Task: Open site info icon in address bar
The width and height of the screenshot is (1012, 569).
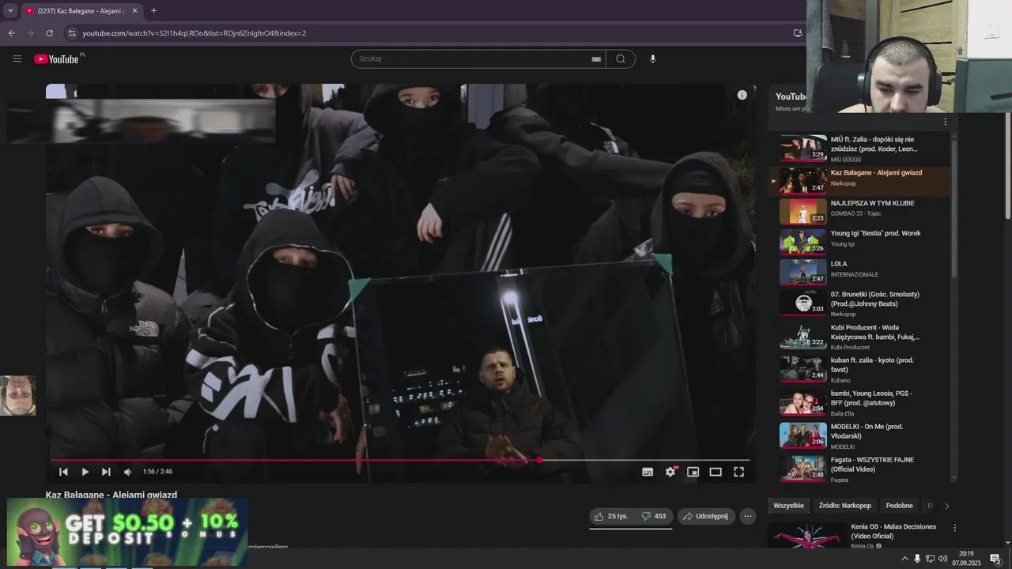Action: (72, 33)
